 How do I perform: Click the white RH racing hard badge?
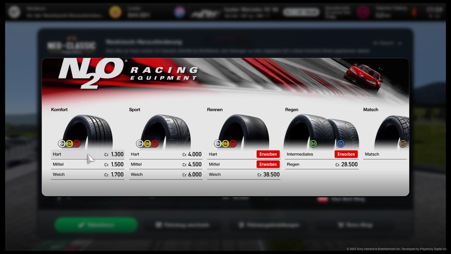218,144
